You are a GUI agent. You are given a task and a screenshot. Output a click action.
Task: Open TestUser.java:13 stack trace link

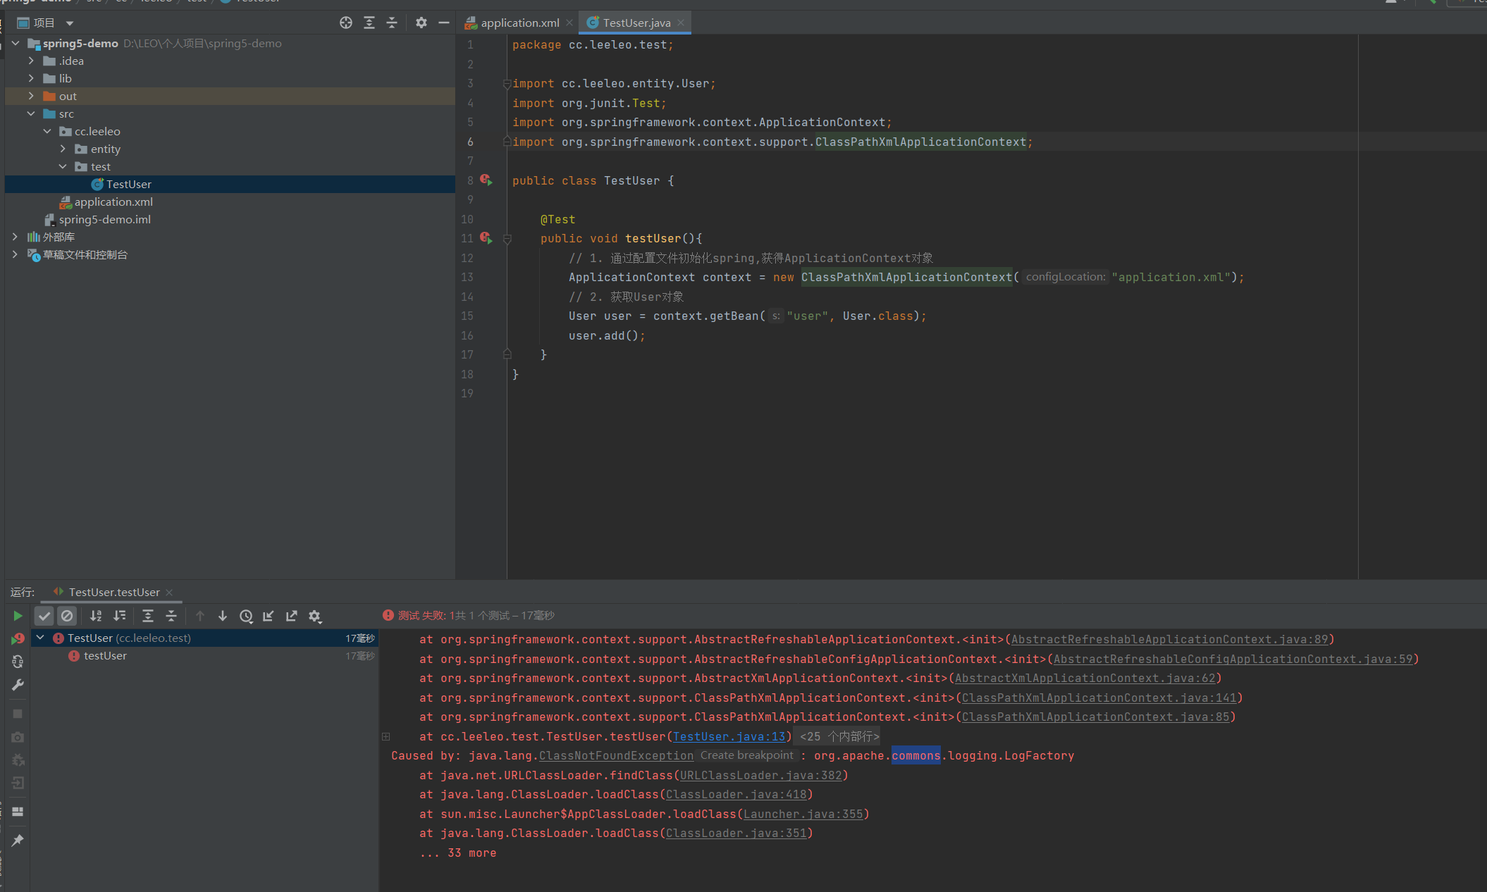pyautogui.click(x=728, y=736)
